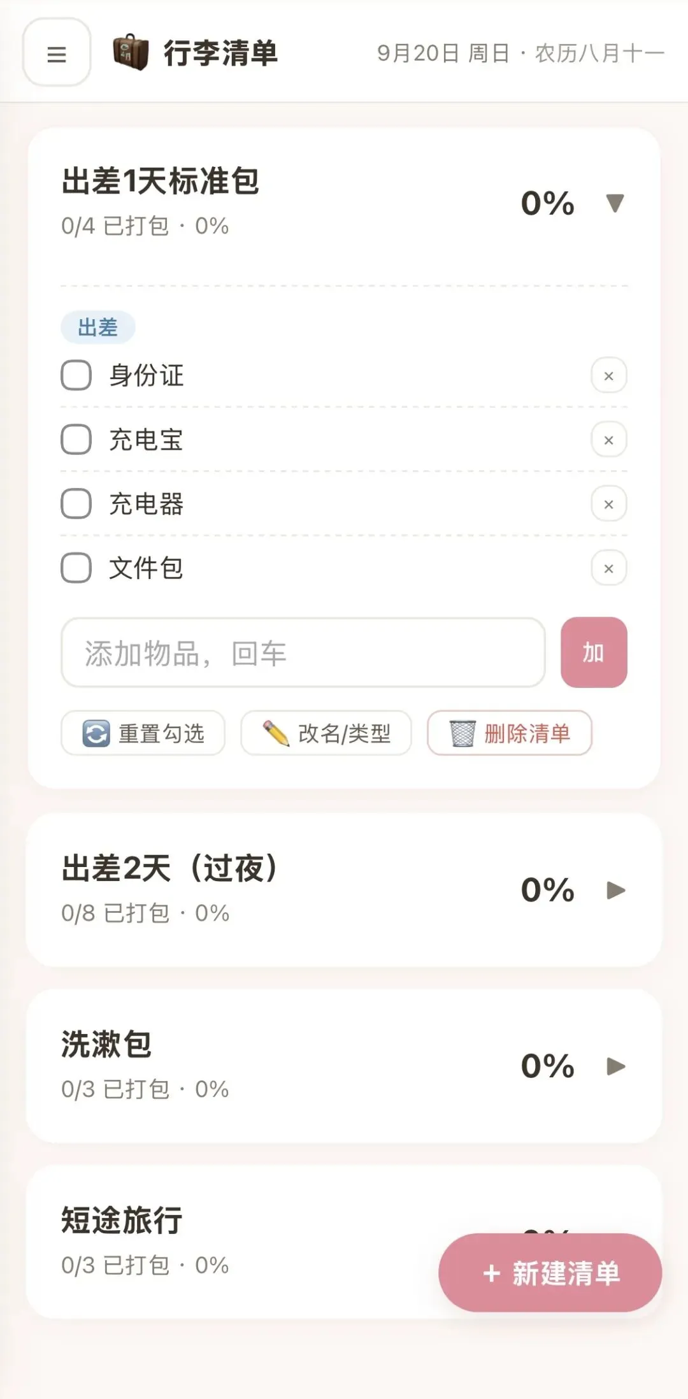The height and width of the screenshot is (1399, 688).
Task: Delete 文件包 item with x icon
Action: pos(608,568)
